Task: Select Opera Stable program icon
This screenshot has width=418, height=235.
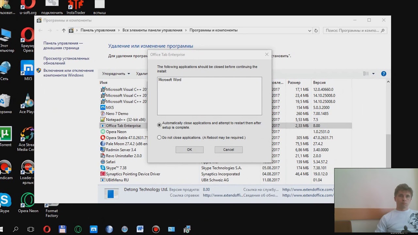Action: (103, 138)
